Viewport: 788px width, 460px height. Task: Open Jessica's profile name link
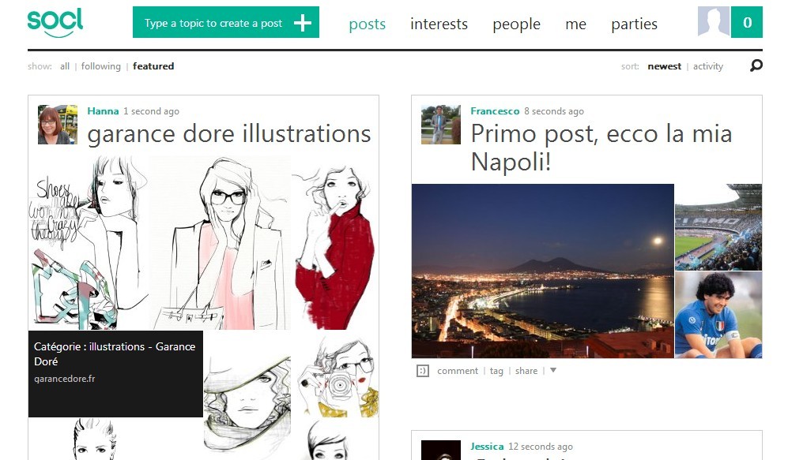[x=487, y=446]
